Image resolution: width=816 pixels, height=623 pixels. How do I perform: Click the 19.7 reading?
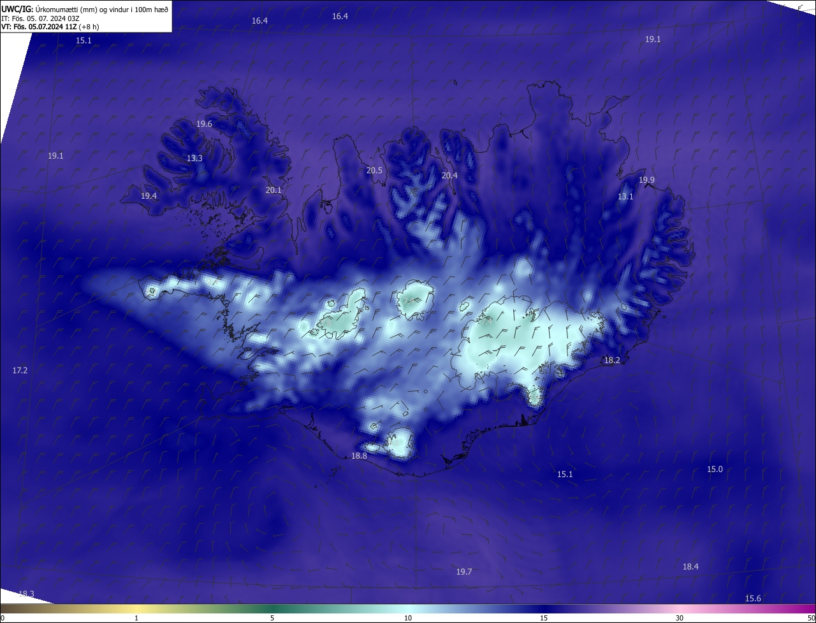coord(464,572)
